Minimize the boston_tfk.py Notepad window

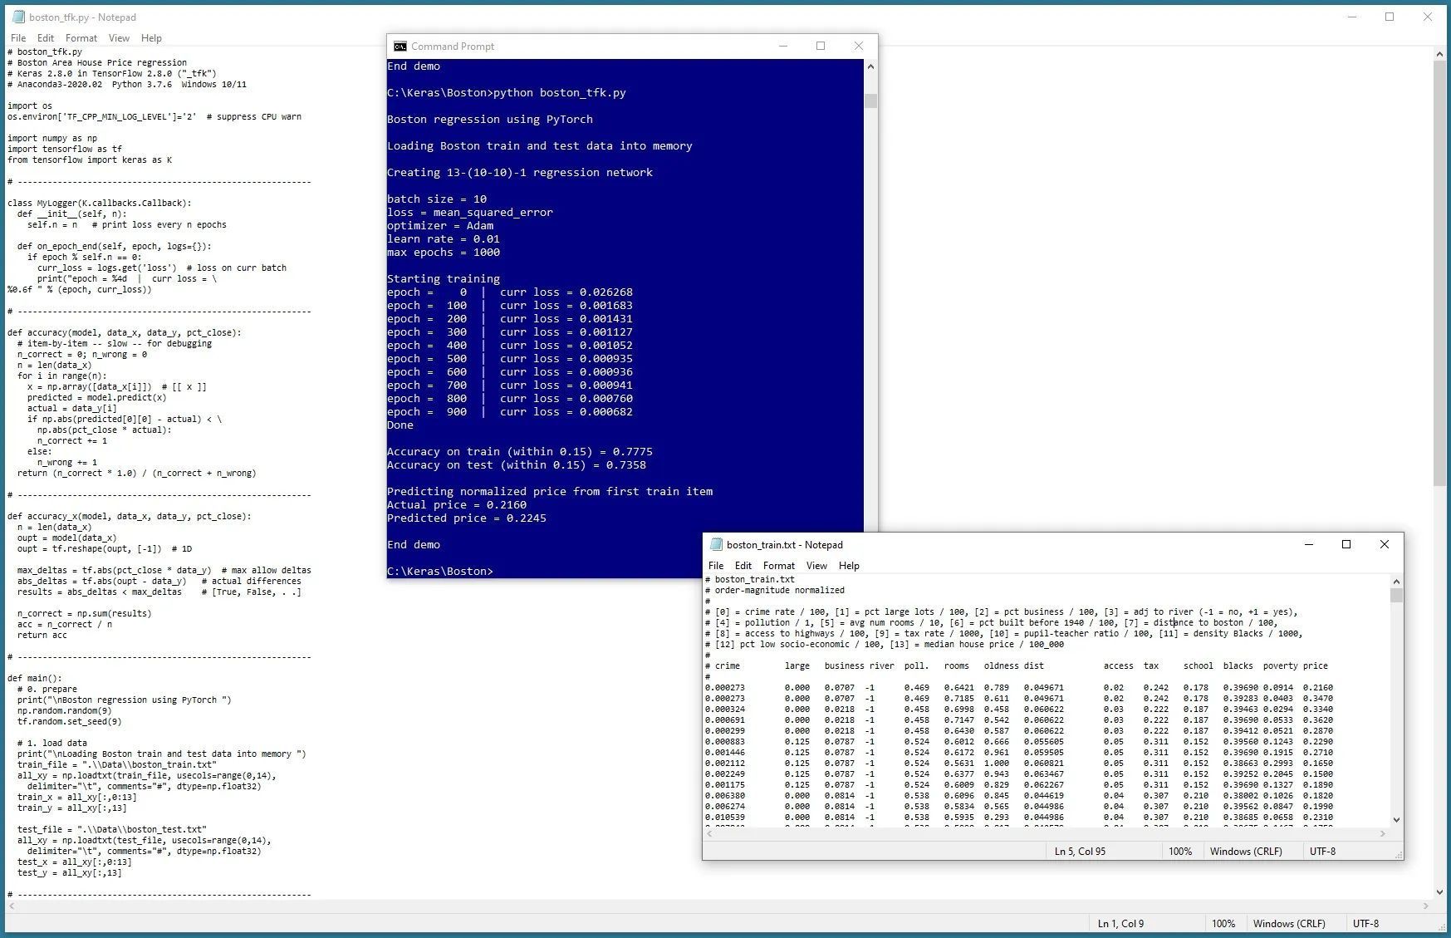click(x=1352, y=17)
